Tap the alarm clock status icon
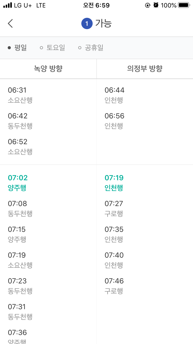 tap(156, 5)
